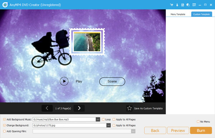
Task: Click the save project icon
Action: [x=182, y=5]
